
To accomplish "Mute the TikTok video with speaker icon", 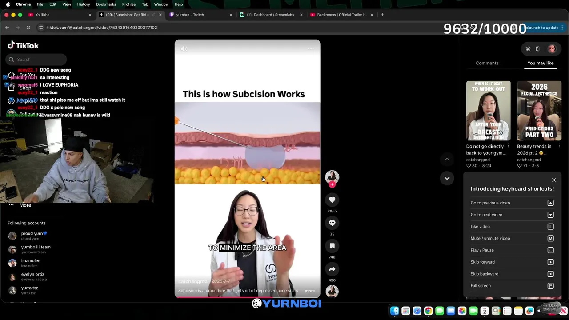I will 184,49.
